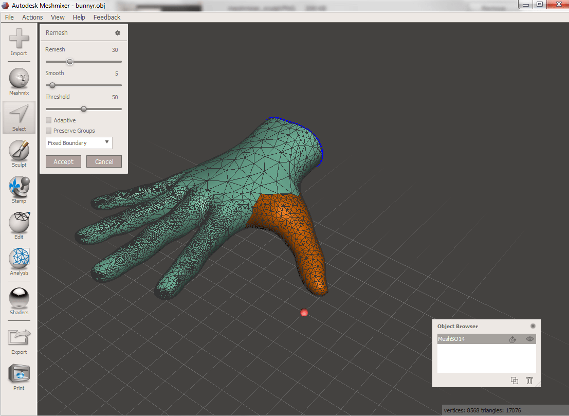Enable Preserve Groups

pyautogui.click(x=49, y=130)
